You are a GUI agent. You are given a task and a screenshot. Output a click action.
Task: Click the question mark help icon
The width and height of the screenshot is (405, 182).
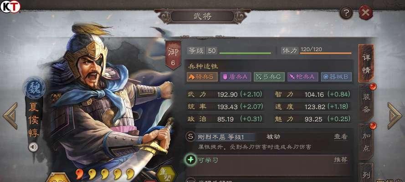coord(346,12)
